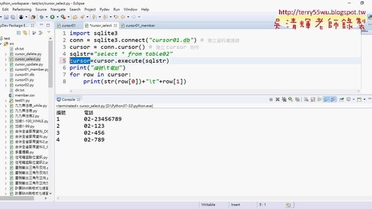Open the Source menu
The height and width of the screenshot is (209, 372).
41,9
